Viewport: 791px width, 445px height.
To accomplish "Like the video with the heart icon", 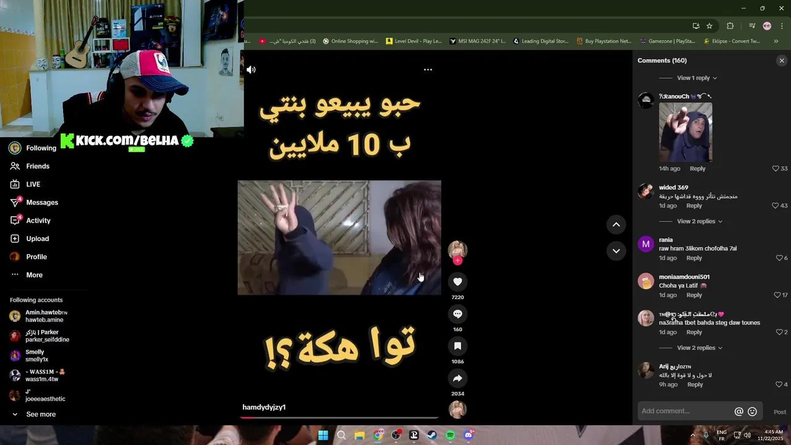I will (x=457, y=282).
